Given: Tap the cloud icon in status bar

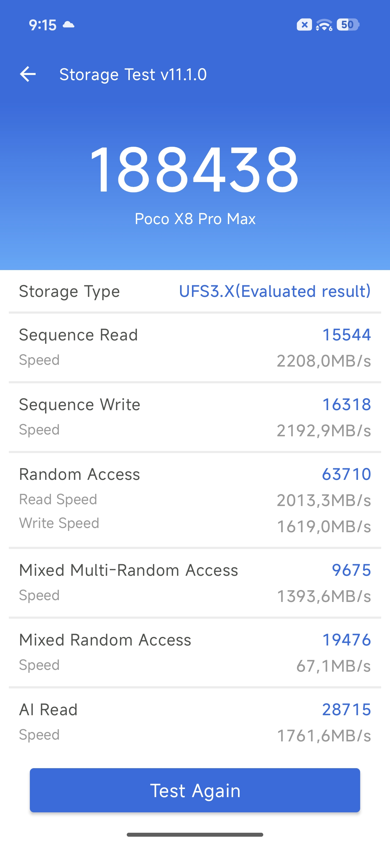Looking at the screenshot, I should point(69,25).
